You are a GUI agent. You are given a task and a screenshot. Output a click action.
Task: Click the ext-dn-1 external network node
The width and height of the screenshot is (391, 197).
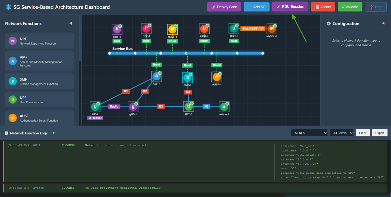tap(224, 106)
